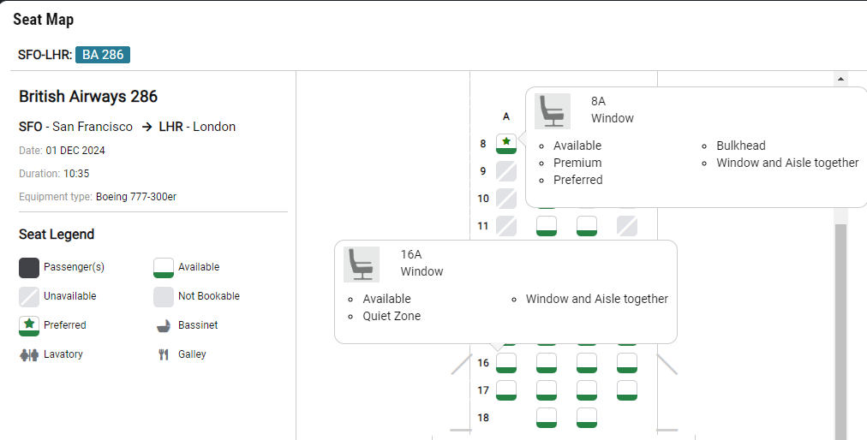867x440 pixels.
Task: Select unavailable seat 10A
Action: point(506,199)
